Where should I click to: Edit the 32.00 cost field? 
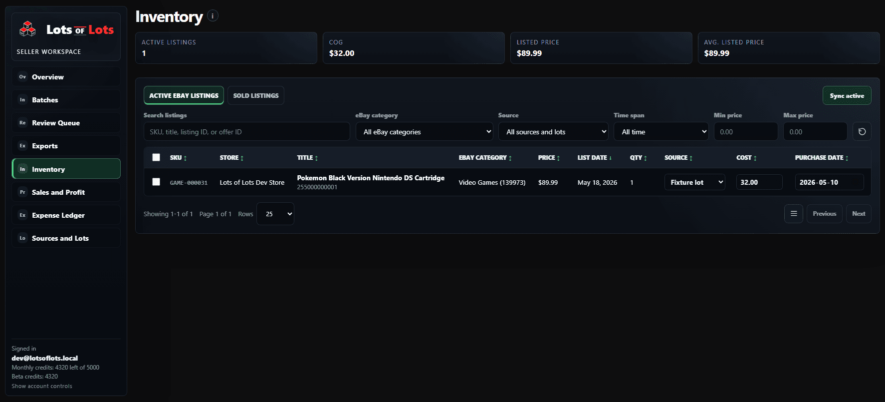pyautogui.click(x=759, y=182)
